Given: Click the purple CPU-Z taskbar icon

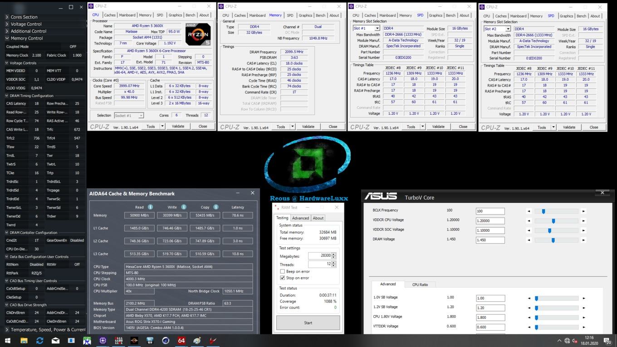Looking at the screenshot, I should [103, 341].
